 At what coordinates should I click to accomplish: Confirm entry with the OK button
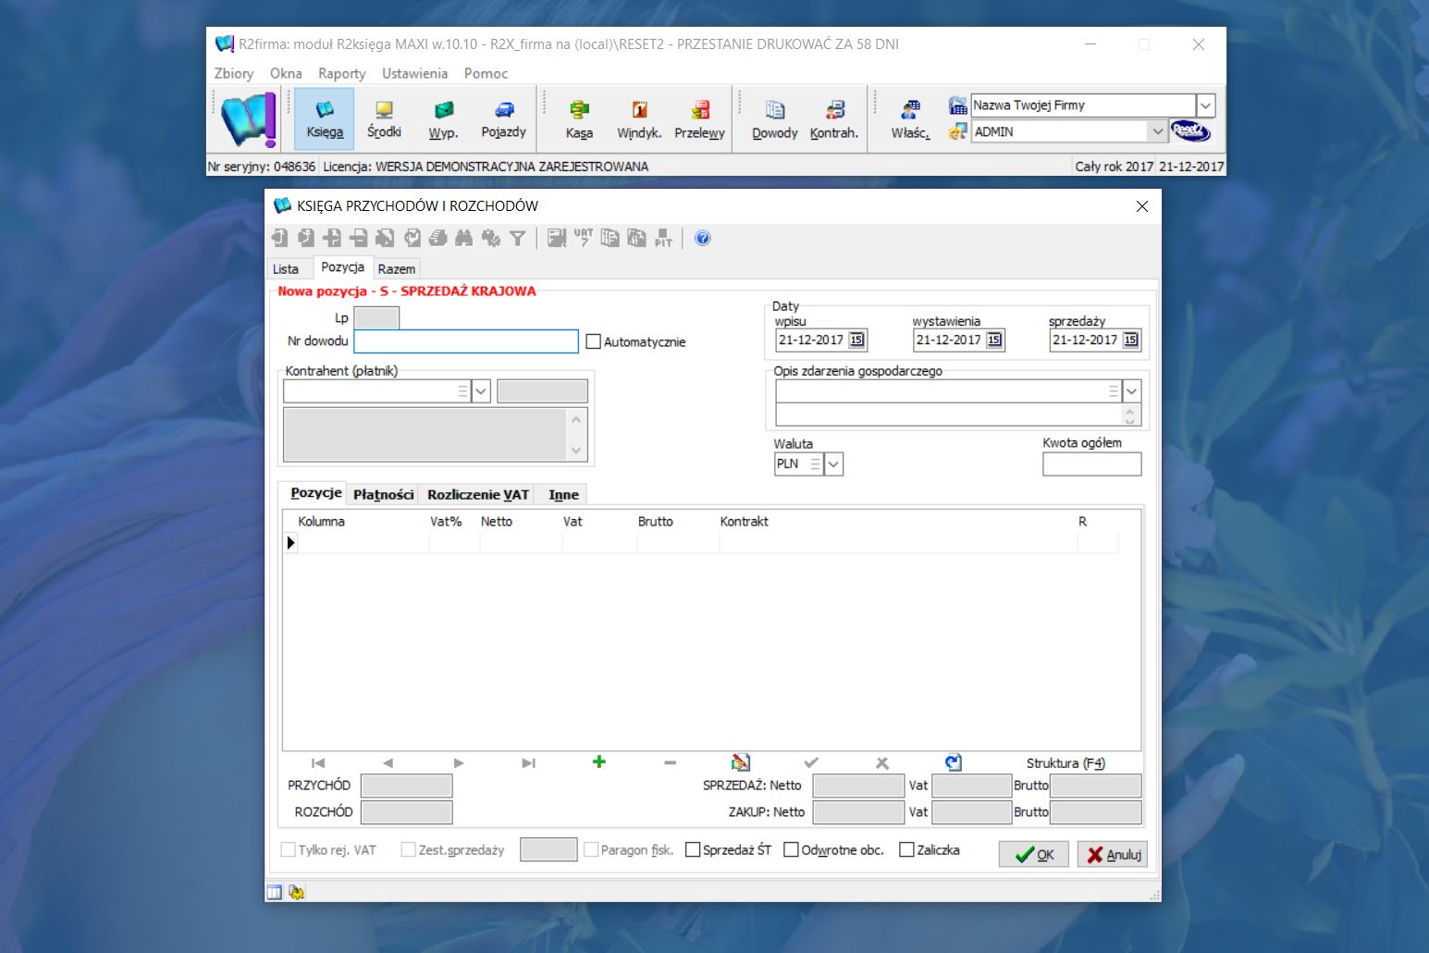(1033, 854)
